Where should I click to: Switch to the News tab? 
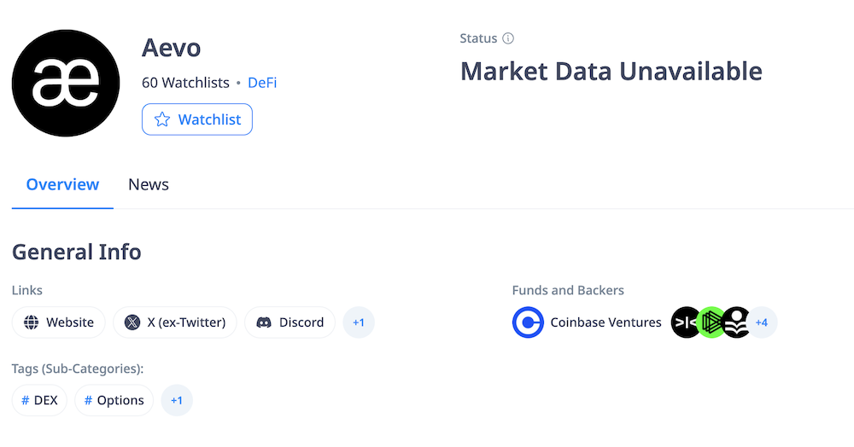[149, 184]
